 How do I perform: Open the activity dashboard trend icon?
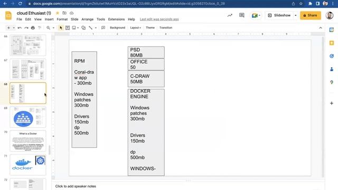(230, 15)
